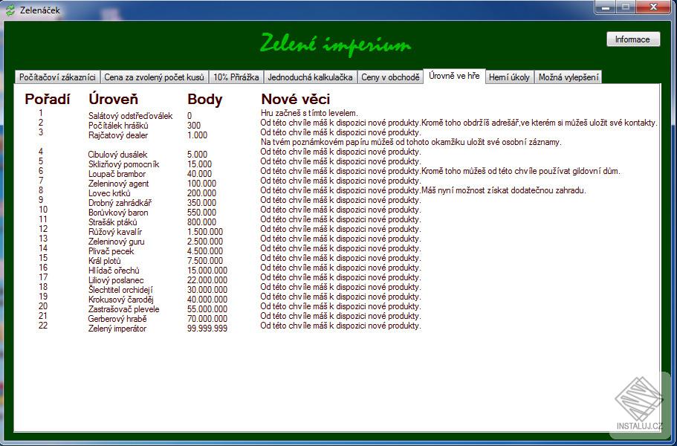Maximize the Zelenáček window

click(626, 7)
